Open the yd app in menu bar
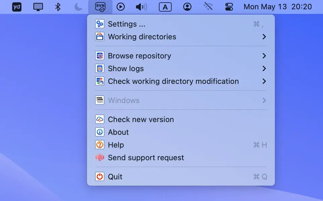323x201 pixels. 17,7
